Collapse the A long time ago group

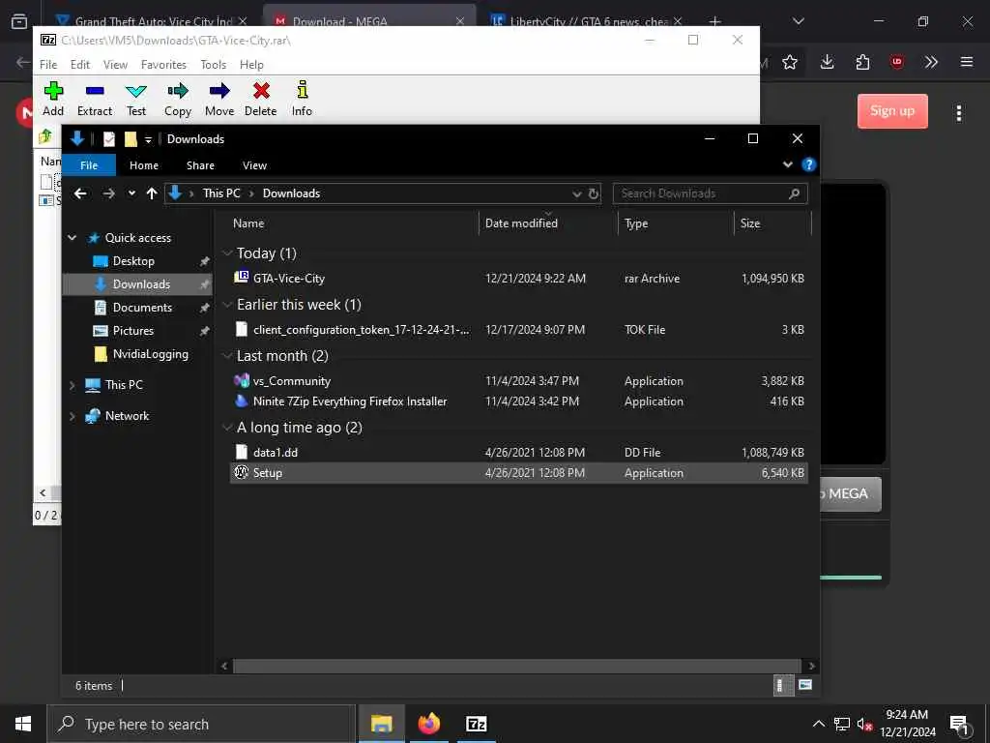coord(227,428)
